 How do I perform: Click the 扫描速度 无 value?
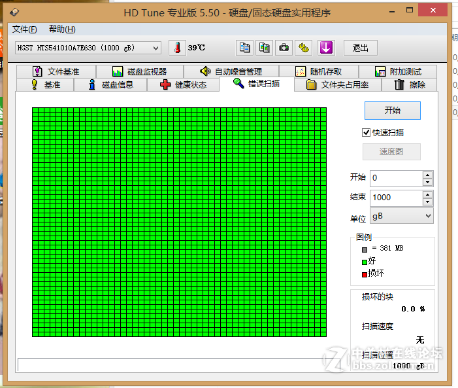coord(419,340)
